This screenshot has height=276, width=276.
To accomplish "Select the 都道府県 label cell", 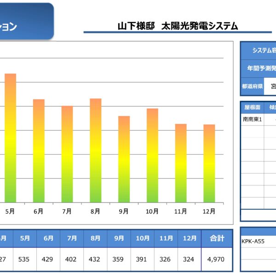I will pos(252,86).
